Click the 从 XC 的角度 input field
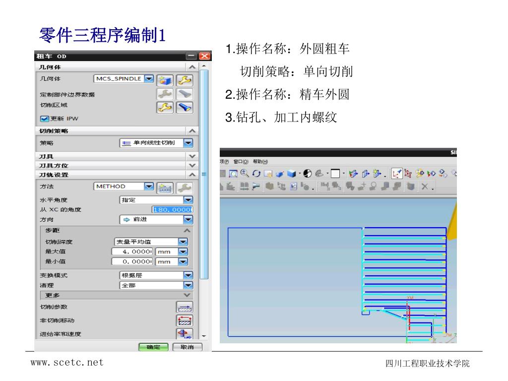 (172, 210)
